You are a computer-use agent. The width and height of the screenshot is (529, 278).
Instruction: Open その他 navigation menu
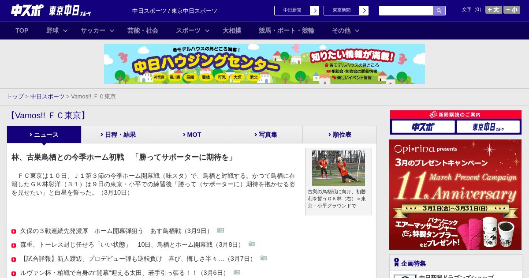[341, 30]
